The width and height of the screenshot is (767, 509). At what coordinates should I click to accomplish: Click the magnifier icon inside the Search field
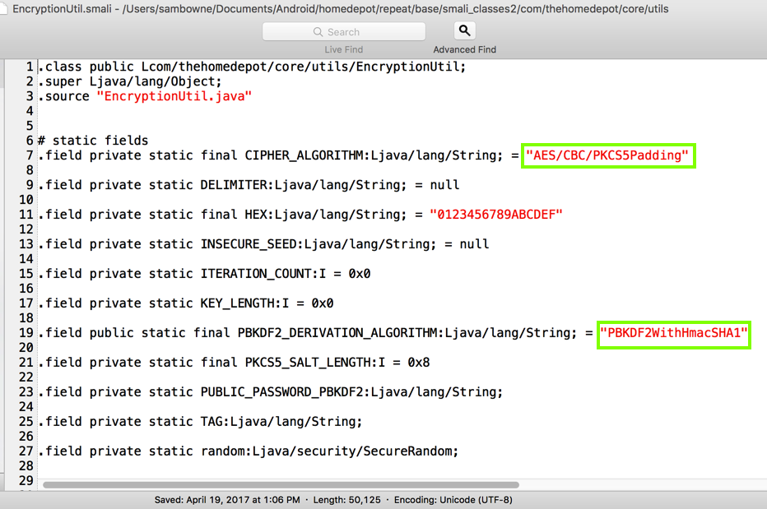pyautogui.click(x=318, y=32)
